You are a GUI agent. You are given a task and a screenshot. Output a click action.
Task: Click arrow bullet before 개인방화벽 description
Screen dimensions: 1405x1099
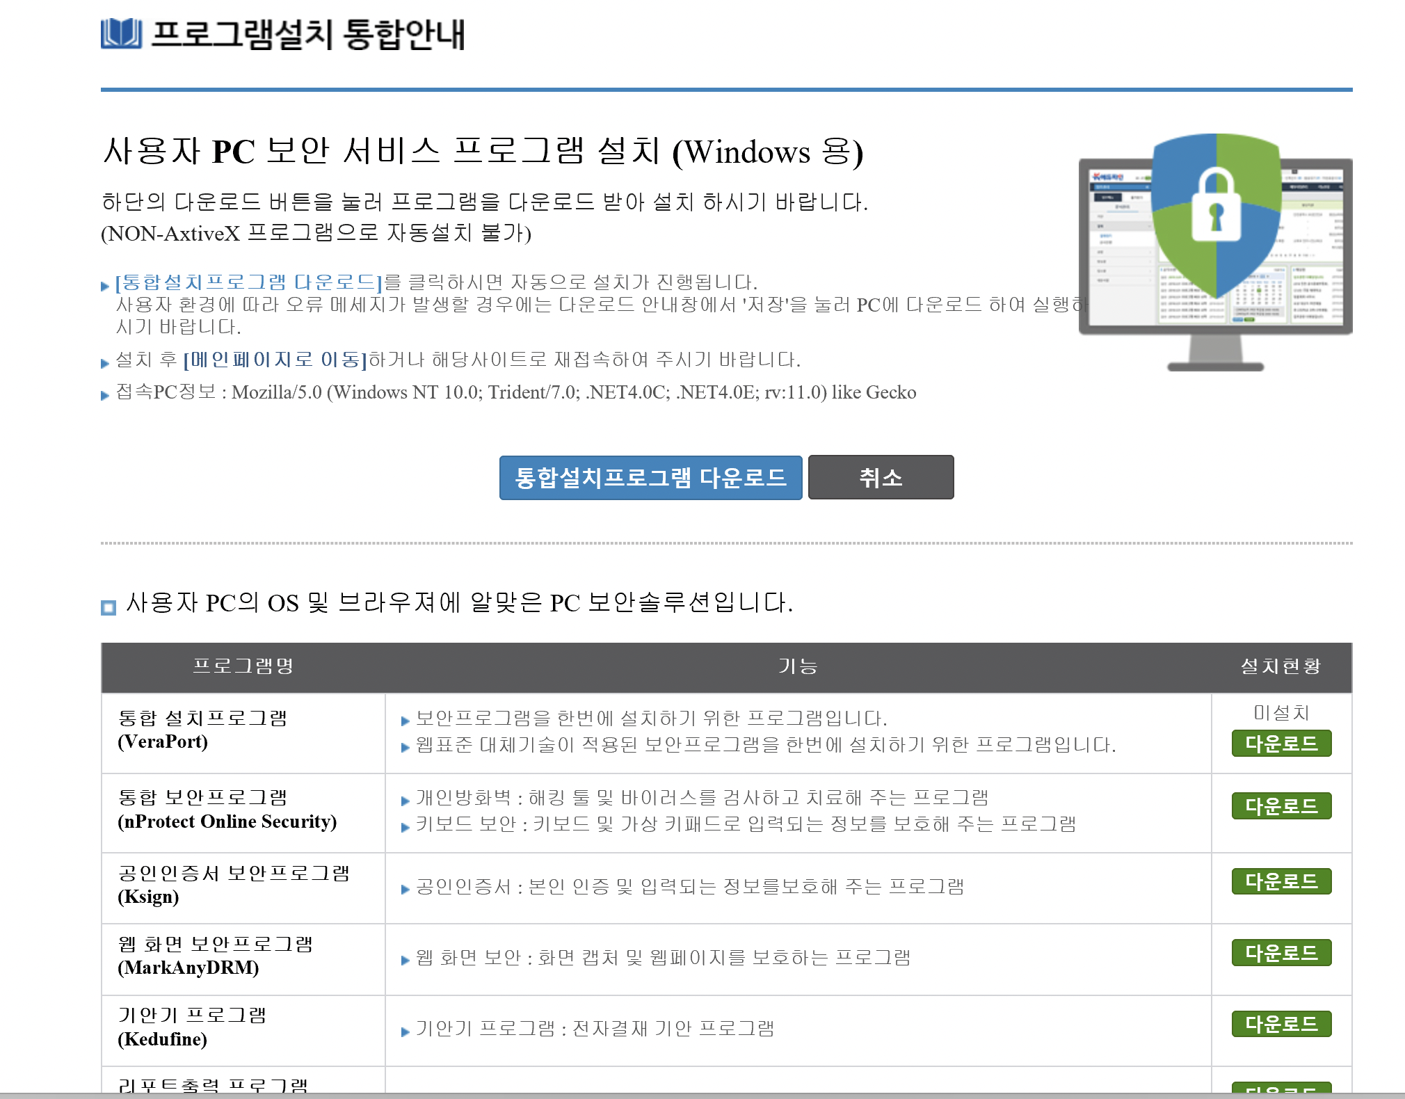pyautogui.click(x=405, y=801)
